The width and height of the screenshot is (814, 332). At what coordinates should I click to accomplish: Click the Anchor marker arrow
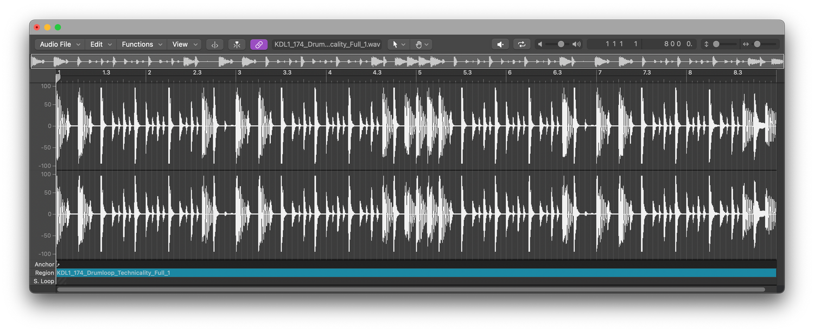click(58, 265)
